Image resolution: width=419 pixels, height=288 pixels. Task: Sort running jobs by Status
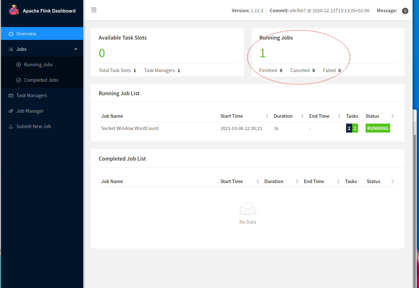click(x=393, y=116)
